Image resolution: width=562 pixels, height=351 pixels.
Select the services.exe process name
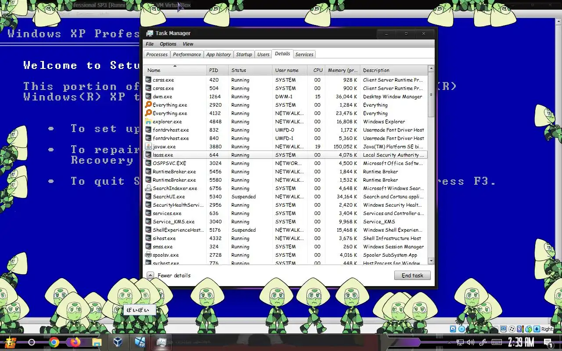pyautogui.click(x=167, y=213)
